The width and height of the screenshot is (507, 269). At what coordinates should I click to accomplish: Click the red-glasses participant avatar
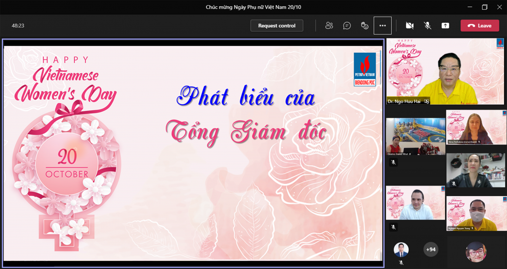click(476, 252)
